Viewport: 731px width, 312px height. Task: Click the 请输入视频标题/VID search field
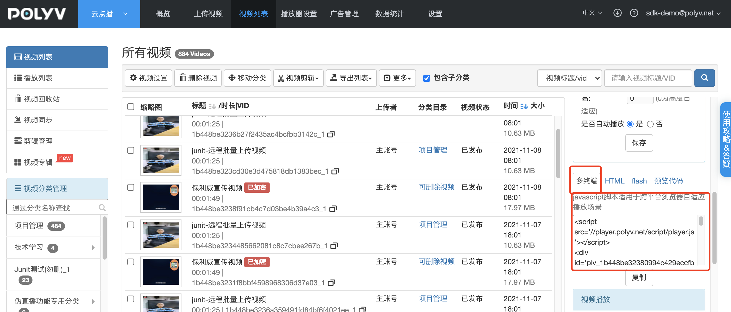point(648,78)
